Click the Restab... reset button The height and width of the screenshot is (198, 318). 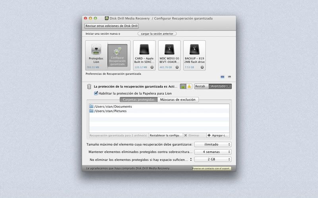pyautogui.click(x=202, y=86)
